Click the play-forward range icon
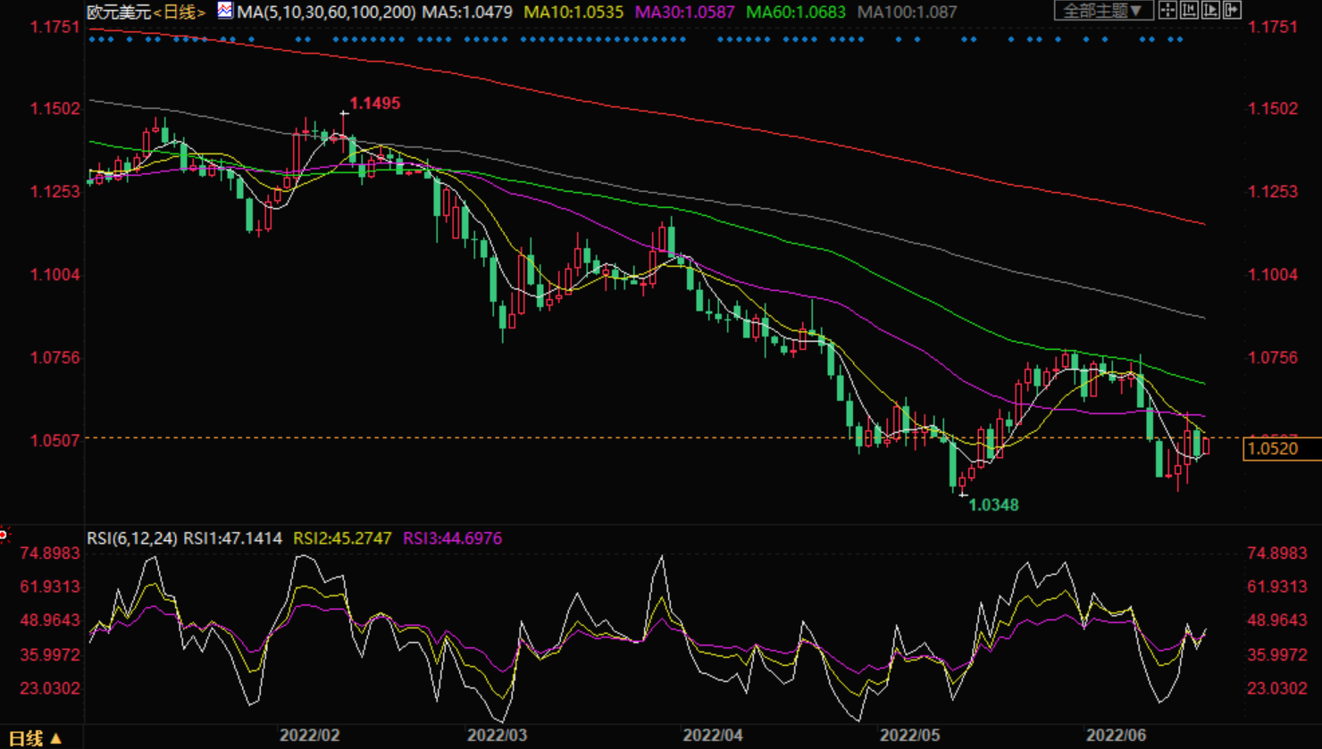 tap(1210, 11)
